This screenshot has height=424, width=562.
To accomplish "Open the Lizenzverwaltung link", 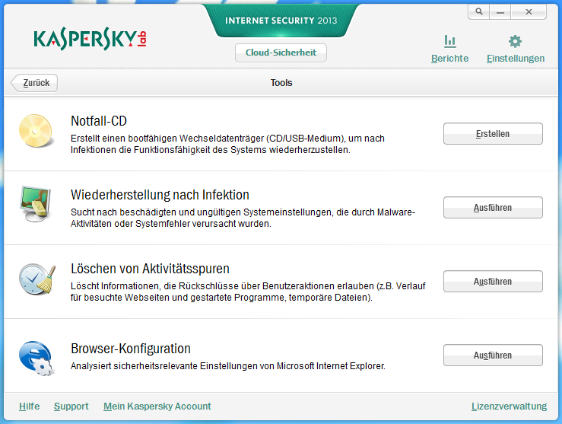I will click(509, 406).
